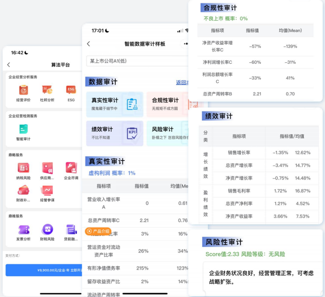Open the 财政补贴 wallet icon
The width and height of the screenshot is (325, 297).
coord(23,190)
